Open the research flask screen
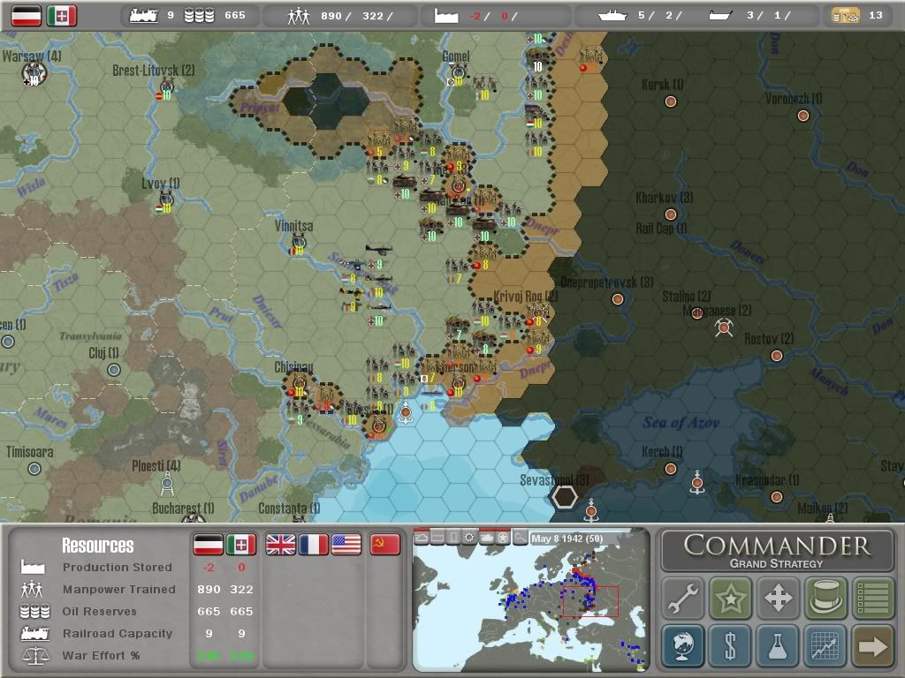 (778, 645)
